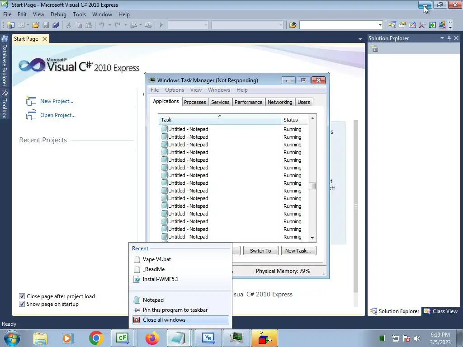This screenshot has width=463, height=347.
Task: Click the Navigate Forward toolbar icon
Action: coord(148,25)
